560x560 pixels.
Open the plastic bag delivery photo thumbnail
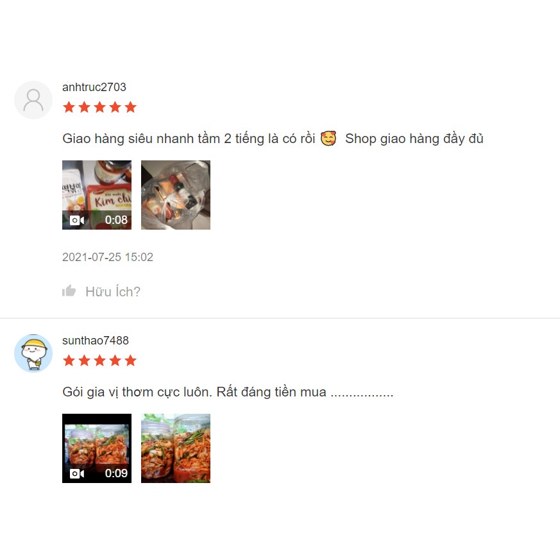point(176,195)
